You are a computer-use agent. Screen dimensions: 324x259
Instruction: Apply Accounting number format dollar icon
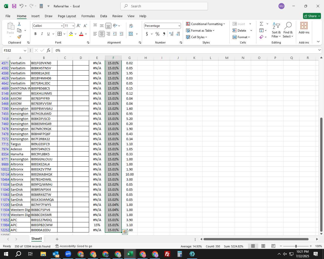147,34
